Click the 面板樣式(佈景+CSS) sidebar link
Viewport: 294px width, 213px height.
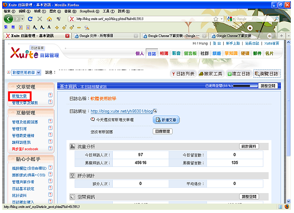29,175
